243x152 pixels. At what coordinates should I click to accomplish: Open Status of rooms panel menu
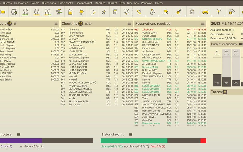point(131,134)
